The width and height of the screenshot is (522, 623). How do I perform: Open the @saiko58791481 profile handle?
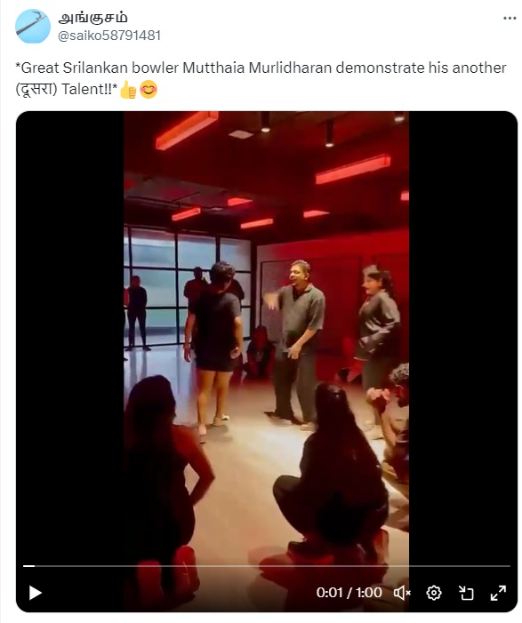tap(109, 36)
